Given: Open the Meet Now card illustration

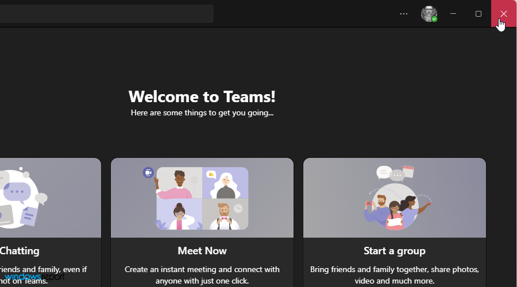Looking at the screenshot, I should pos(202,197).
